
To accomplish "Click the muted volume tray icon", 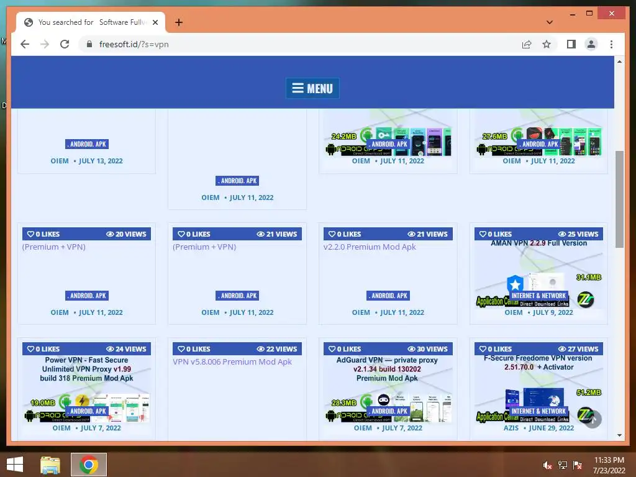I will click(548, 465).
